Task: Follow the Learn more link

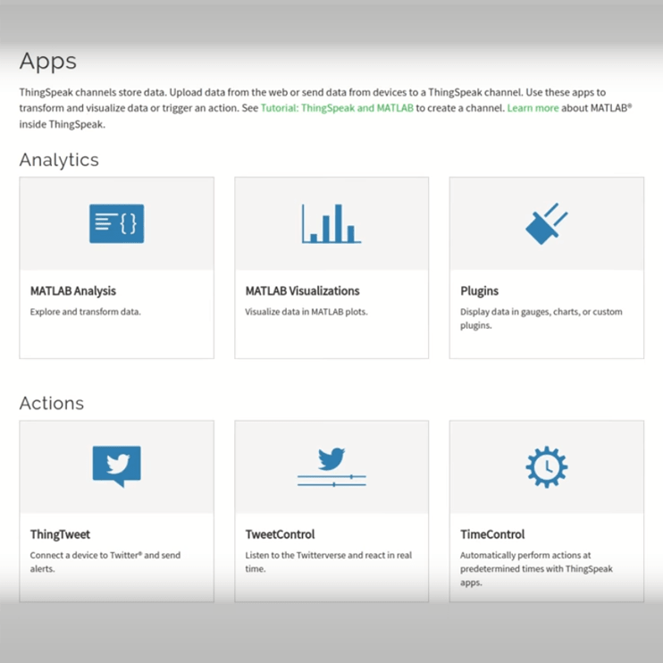Action: [x=533, y=108]
